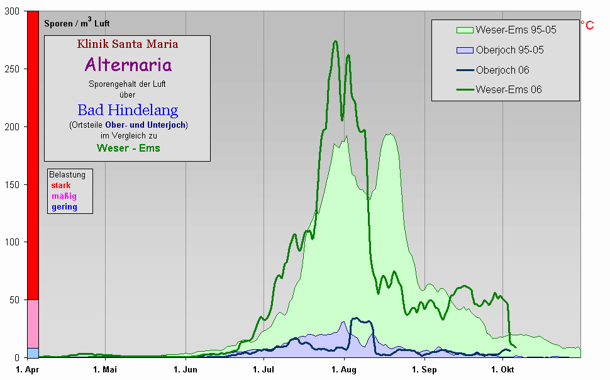Click the "0" y-axis label
Viewport: 610px width, 380px height.
[17, 357]
